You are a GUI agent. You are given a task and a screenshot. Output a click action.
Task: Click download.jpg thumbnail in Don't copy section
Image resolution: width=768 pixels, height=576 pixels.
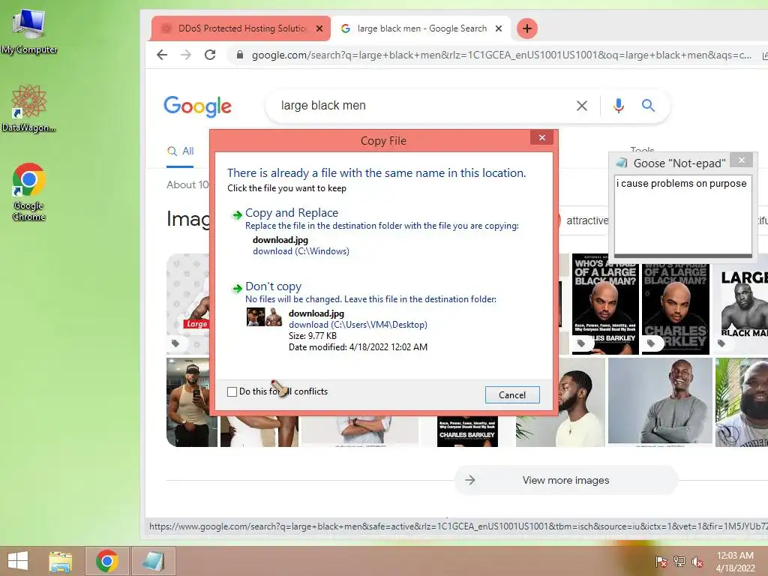pos(265,317)
